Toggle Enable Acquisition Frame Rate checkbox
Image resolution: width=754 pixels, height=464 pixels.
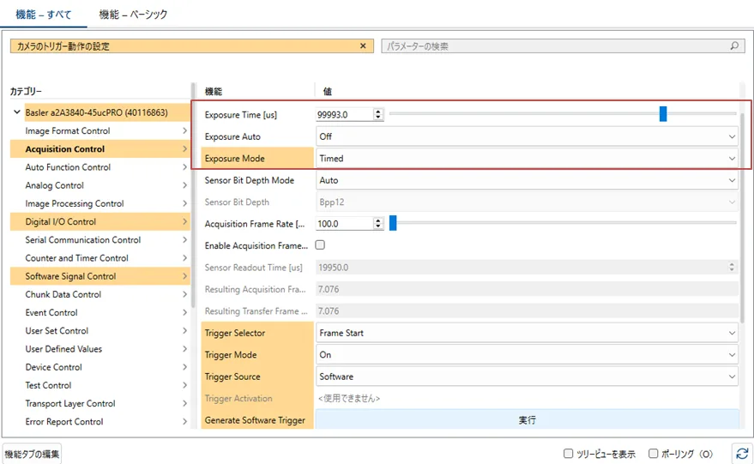tap(320, 245)
